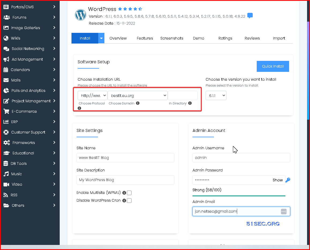The width and height of the screenshot is (310, 250).
Task: Open the Wikis category link
Action: pyautogui.click(x=16, y=38)
